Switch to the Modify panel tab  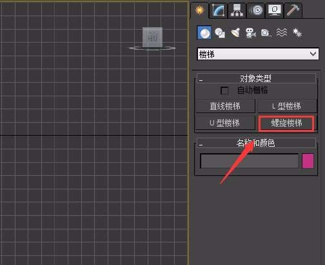click(218, 10)
